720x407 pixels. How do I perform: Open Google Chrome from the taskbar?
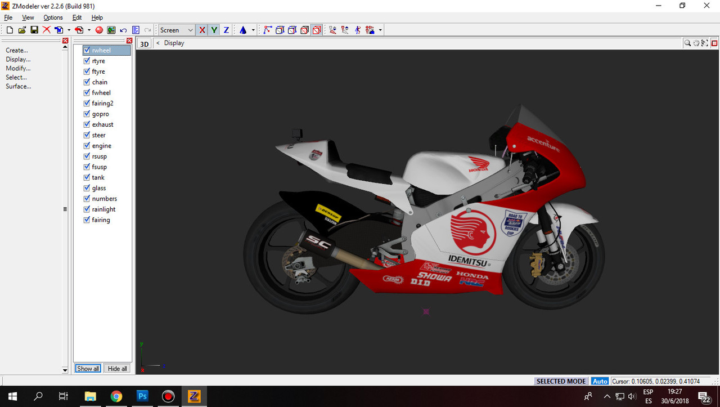click(116, 396)
